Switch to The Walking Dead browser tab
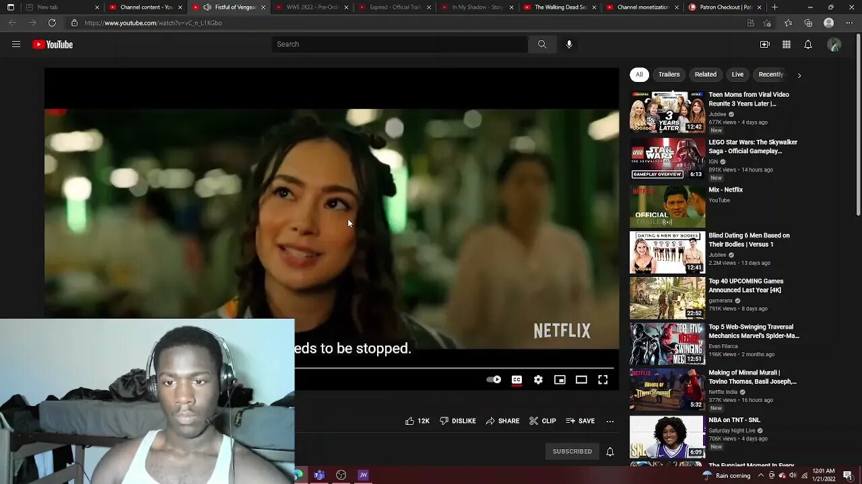This screenshot has width=862, height=484. coord(560,7)
